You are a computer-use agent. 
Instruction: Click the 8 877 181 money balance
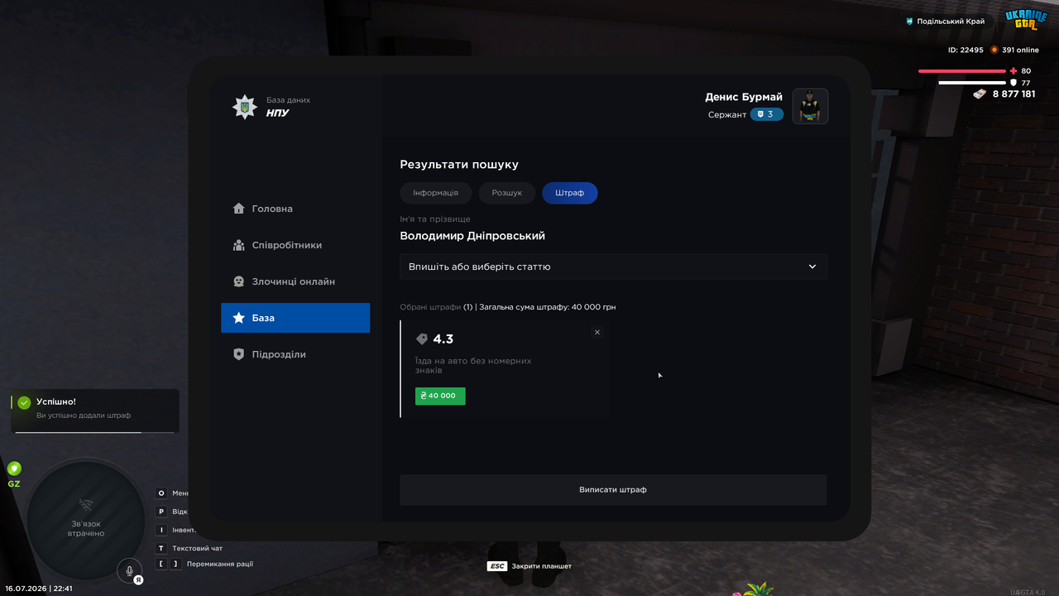(1013, 94)
